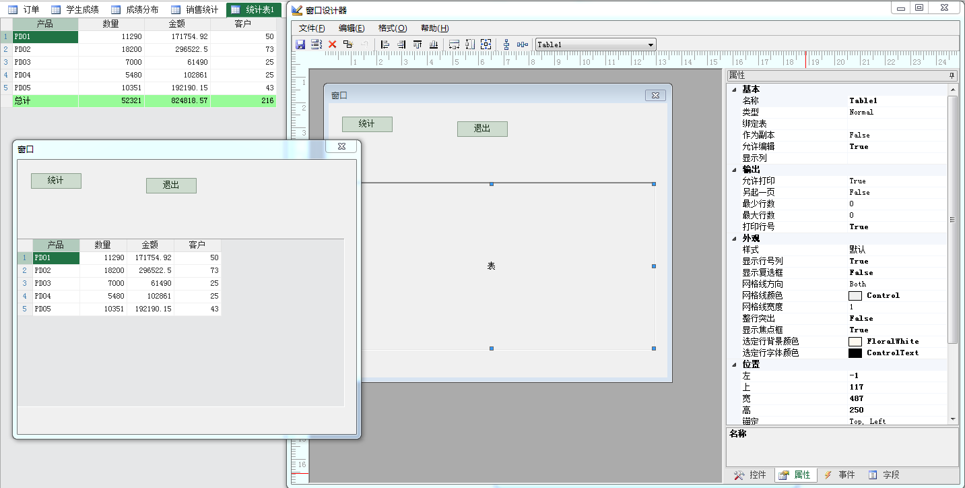Click 客户 column header in 窗口 table
The height and width of the screenshot is (488, 965).
click(x=197, y=245)
